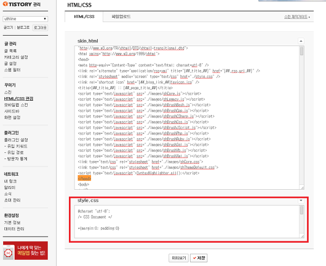Click the @charset "utf-8" line

(x=94, y=211)
